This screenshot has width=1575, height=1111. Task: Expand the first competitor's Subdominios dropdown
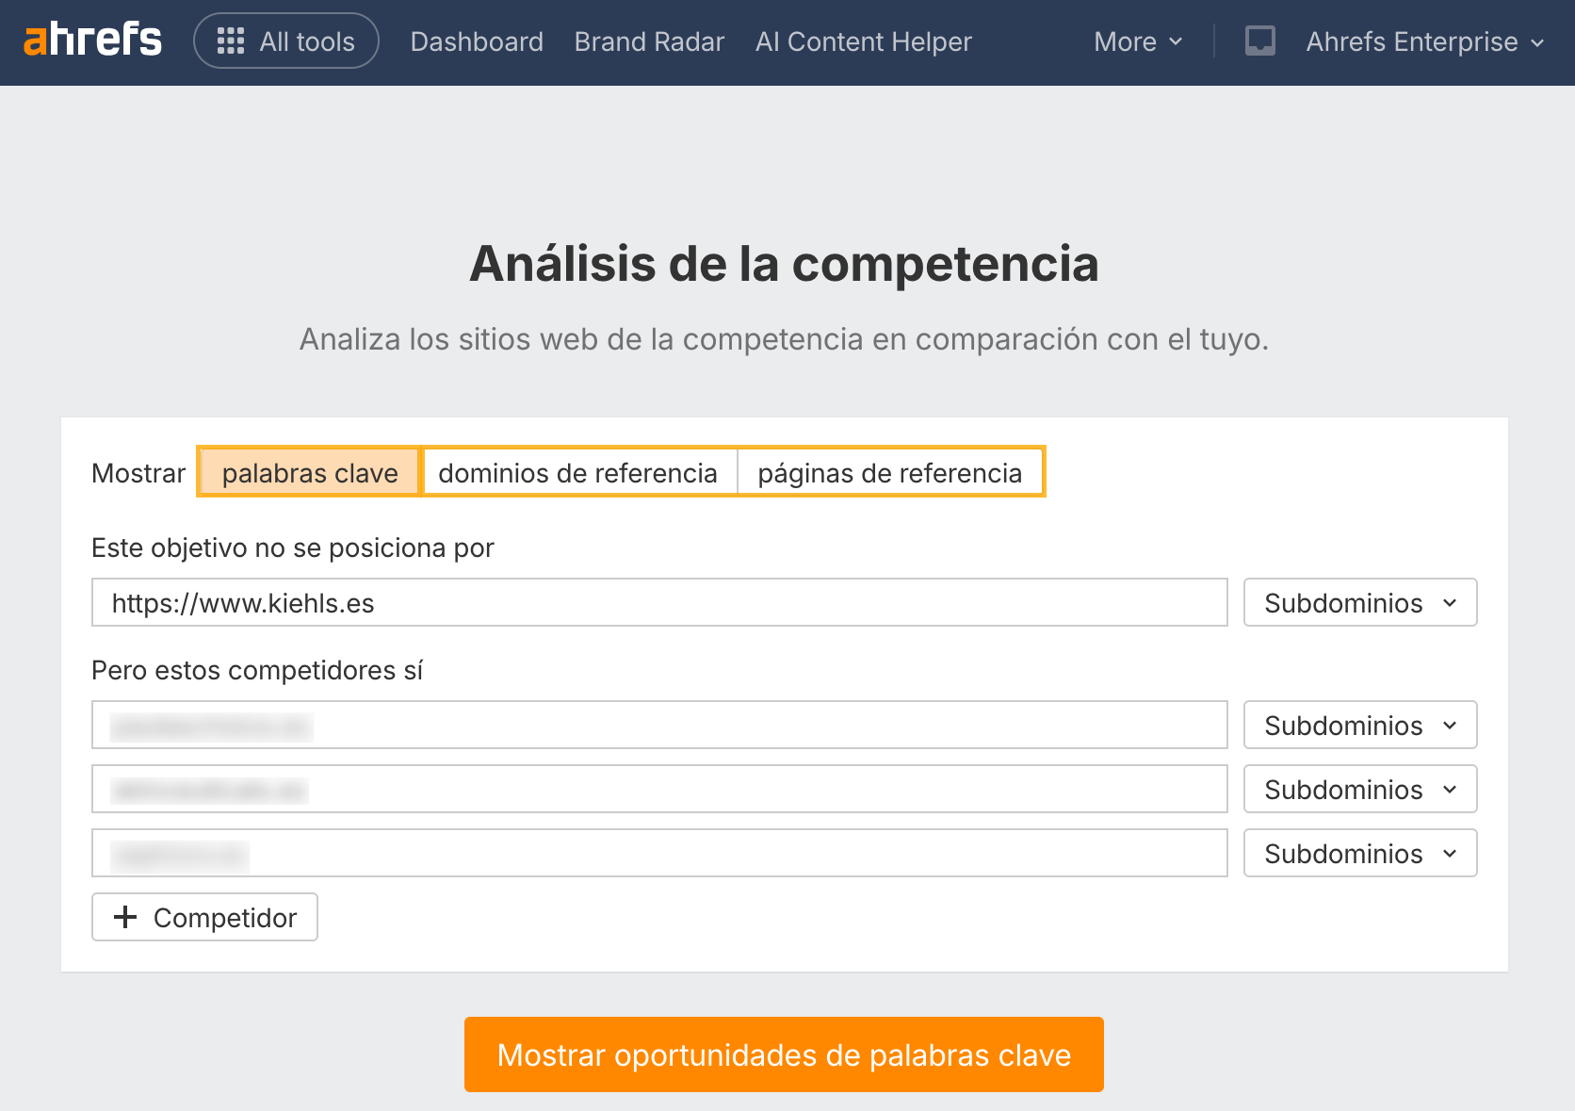click(1359, 725)
